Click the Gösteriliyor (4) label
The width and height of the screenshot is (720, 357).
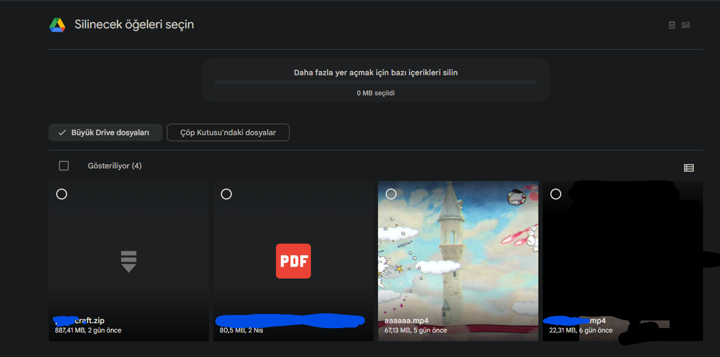[115, 166]
